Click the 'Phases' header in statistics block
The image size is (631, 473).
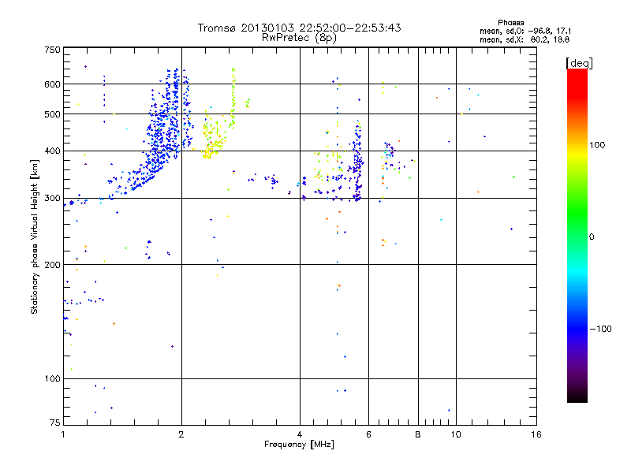(x=510, y=23)
